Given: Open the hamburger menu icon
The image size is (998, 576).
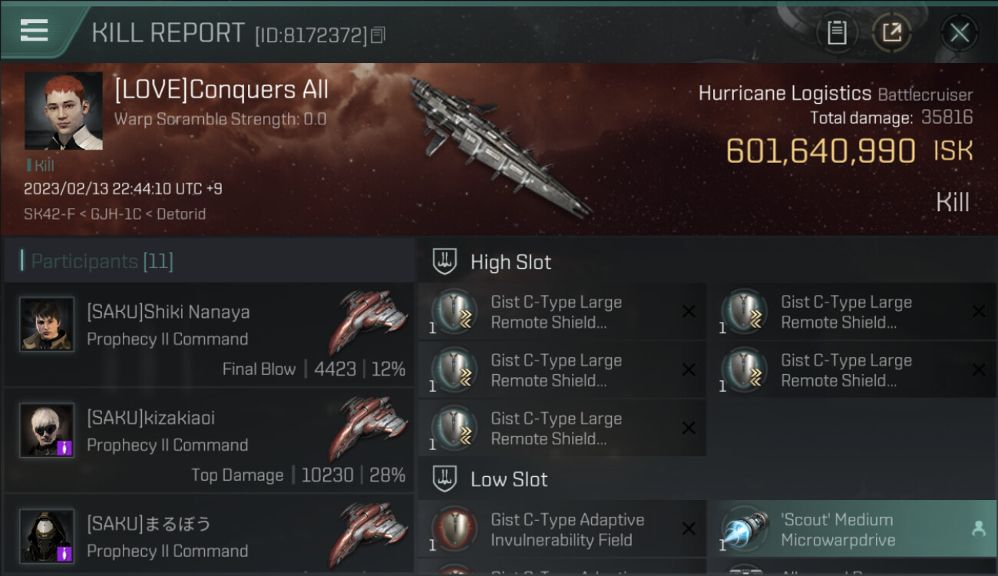Looking at the screenshot, I should (34, 31).
